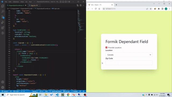Click the Prettier status bar item
Viewport: 172px width, 97px height.
[x=74, y=91]
